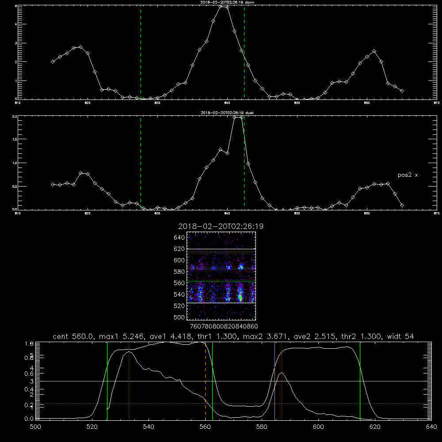The height and width of the screenshot is (442, 442).
Task: Click the spectral image title '2018-02-20T02:26:19'
Action: coord(221,226)
